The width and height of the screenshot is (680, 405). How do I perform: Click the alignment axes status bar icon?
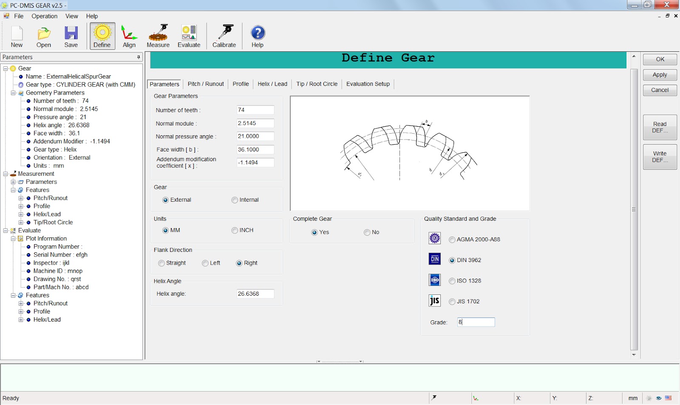coord(476,398)
